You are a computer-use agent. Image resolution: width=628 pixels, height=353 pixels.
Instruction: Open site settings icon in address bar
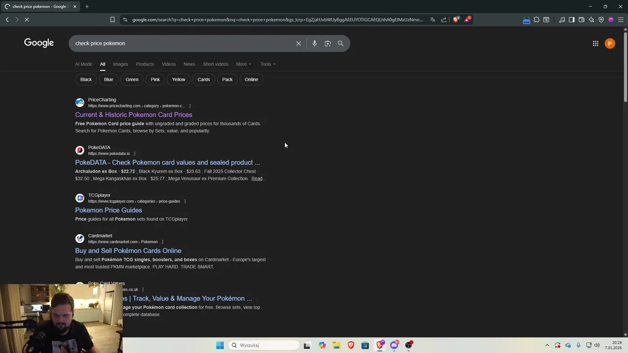point(125,20)
